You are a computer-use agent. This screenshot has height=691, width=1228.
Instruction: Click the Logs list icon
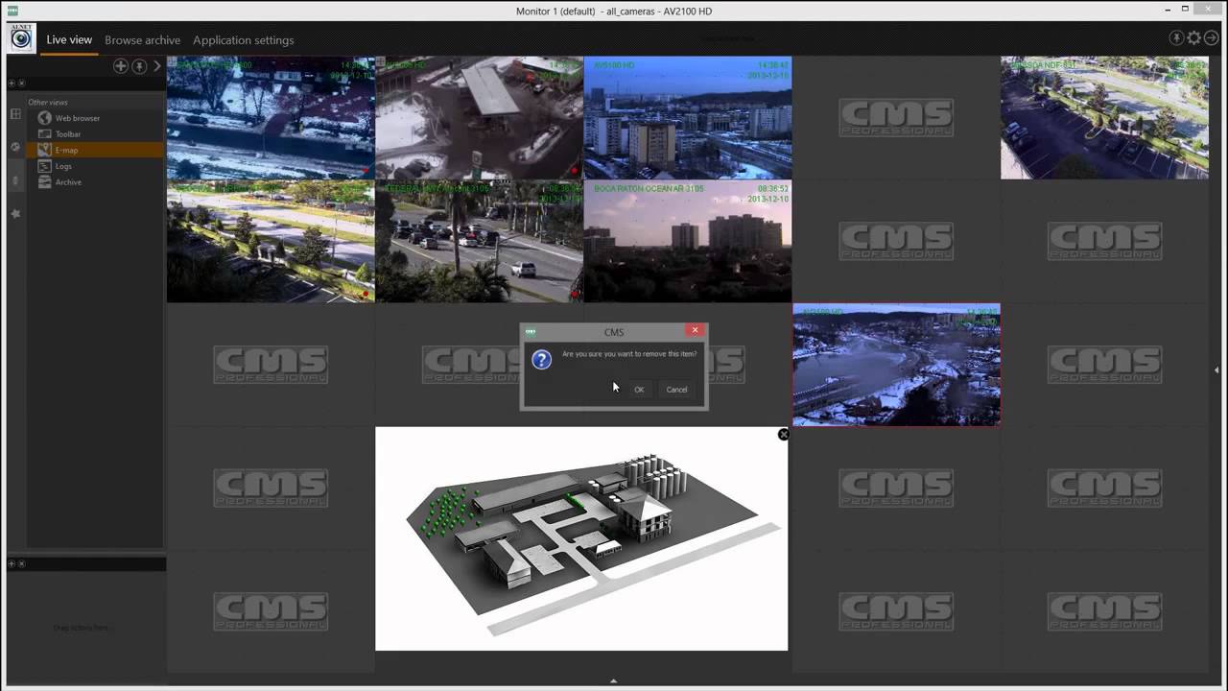pyautogui.click(x=44, y=166)
